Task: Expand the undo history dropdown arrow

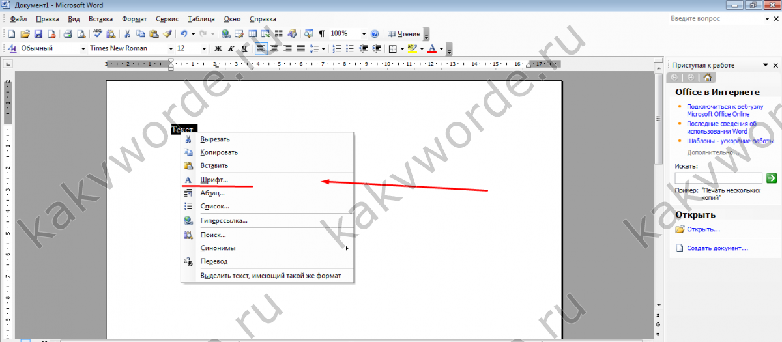Action: coord(193,33)
